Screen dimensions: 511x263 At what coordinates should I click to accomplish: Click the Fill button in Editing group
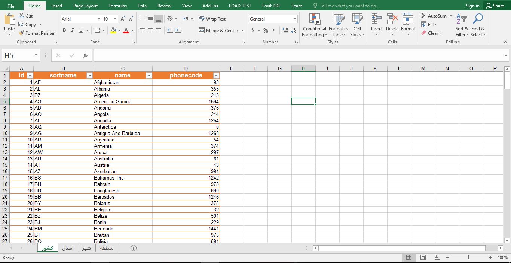tap(429, 24)
